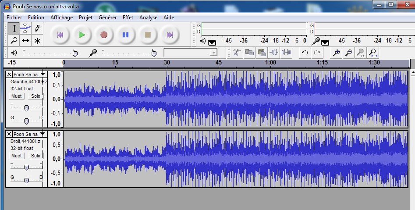415x210 pixels.
Task: Click the 1:00 mark on timeline ruler
Action: 270,63
